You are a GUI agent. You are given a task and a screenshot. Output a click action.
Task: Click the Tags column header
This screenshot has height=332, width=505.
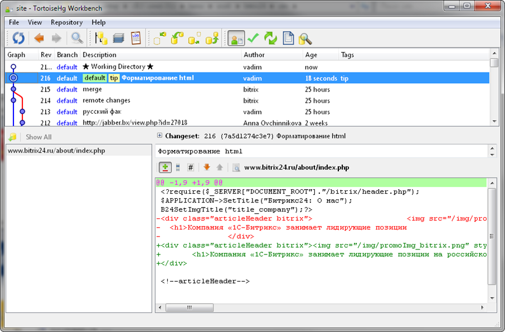414,55
